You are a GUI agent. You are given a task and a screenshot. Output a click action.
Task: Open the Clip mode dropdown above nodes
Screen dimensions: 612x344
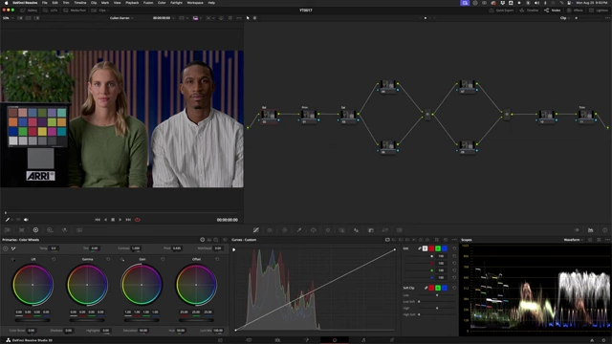tap(564, 18)
